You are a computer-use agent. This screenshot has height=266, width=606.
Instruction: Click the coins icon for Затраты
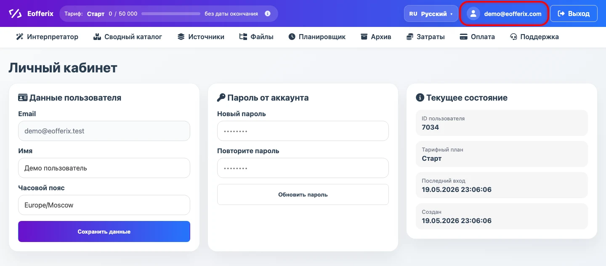409,37
